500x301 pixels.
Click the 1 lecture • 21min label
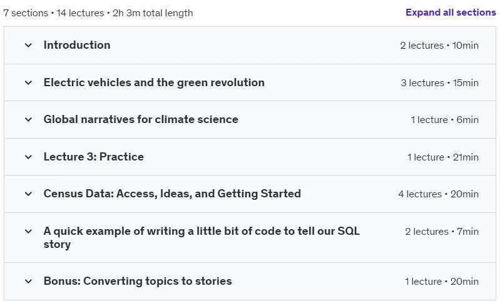443,157
